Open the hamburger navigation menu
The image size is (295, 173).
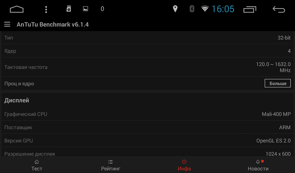pyautogui.click(x=7, y=24)
